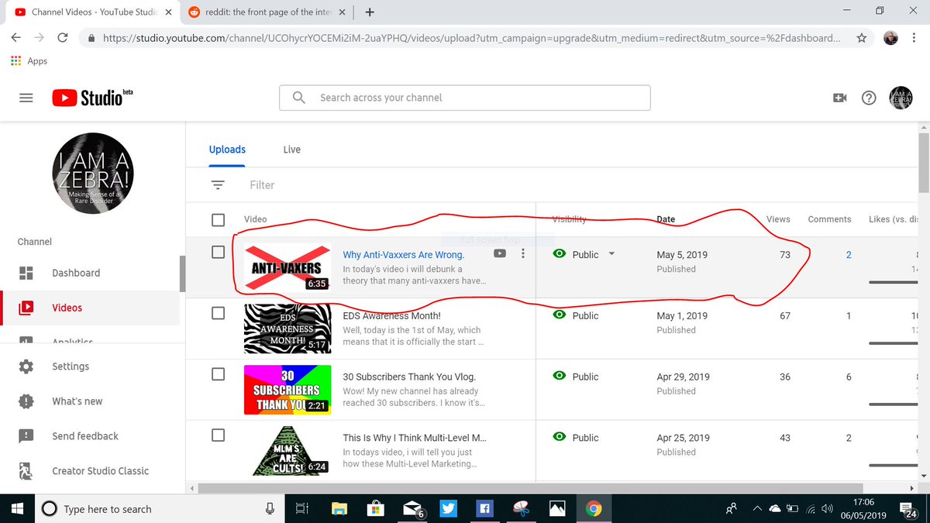
Task: Switch to the Live tab
Action: tap(292, 150)
